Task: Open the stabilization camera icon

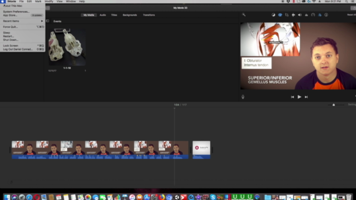Action: pos(293,15)
